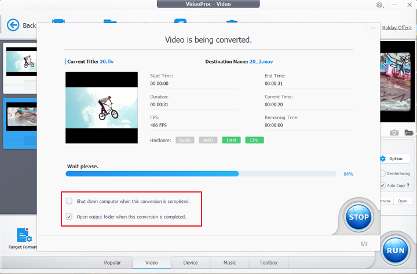Click the Browse button

[x=386, y=201]
